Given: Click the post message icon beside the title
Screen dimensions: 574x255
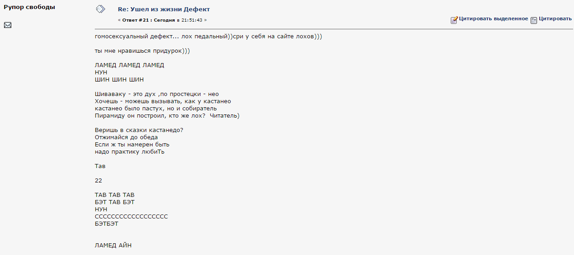Looking at the screenshot, I should pos(101,9).
